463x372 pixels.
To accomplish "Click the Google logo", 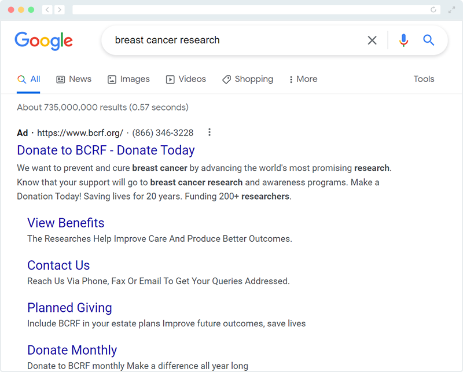I will click(44, 40).
